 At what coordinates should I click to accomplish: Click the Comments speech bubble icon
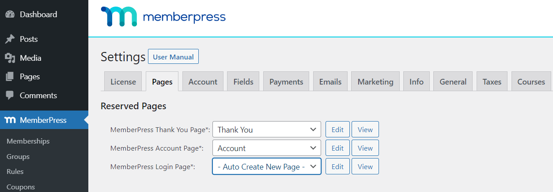click(10, 96)
